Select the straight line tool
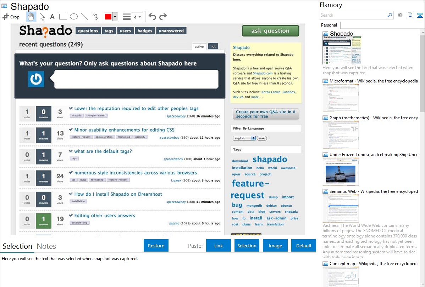 (x=84, y=17)
